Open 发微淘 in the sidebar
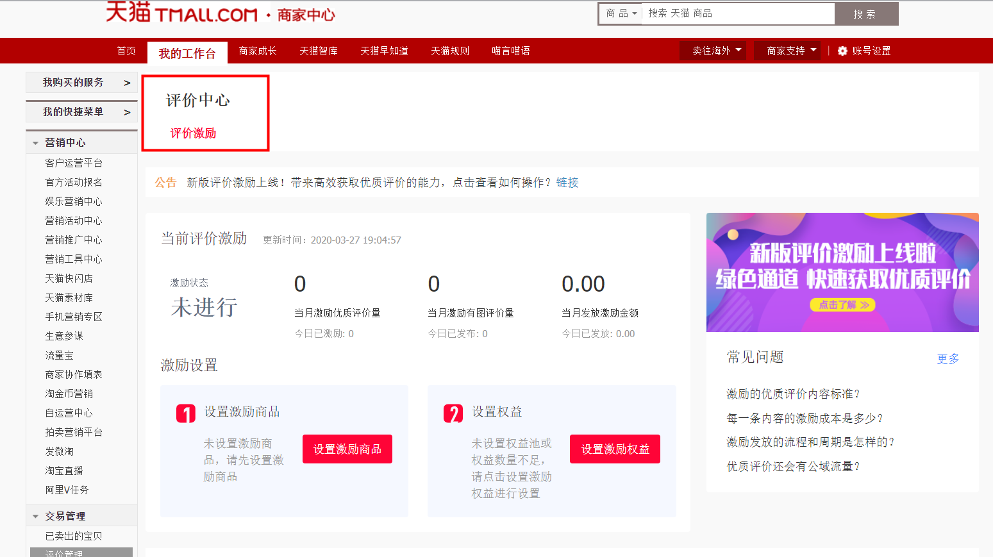Viewport: 993px width, 557px height. [x=59, y=451]
